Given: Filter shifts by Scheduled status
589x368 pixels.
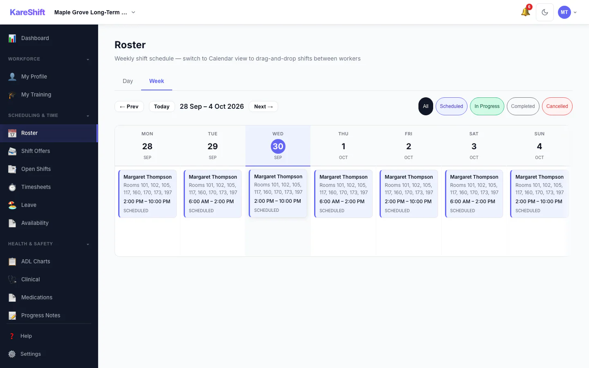Looking at the screenshot, I should [x=452, y=106].
